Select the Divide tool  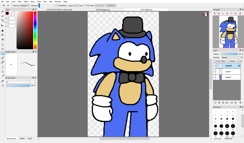pyautogui.click(x=2, y=76)
